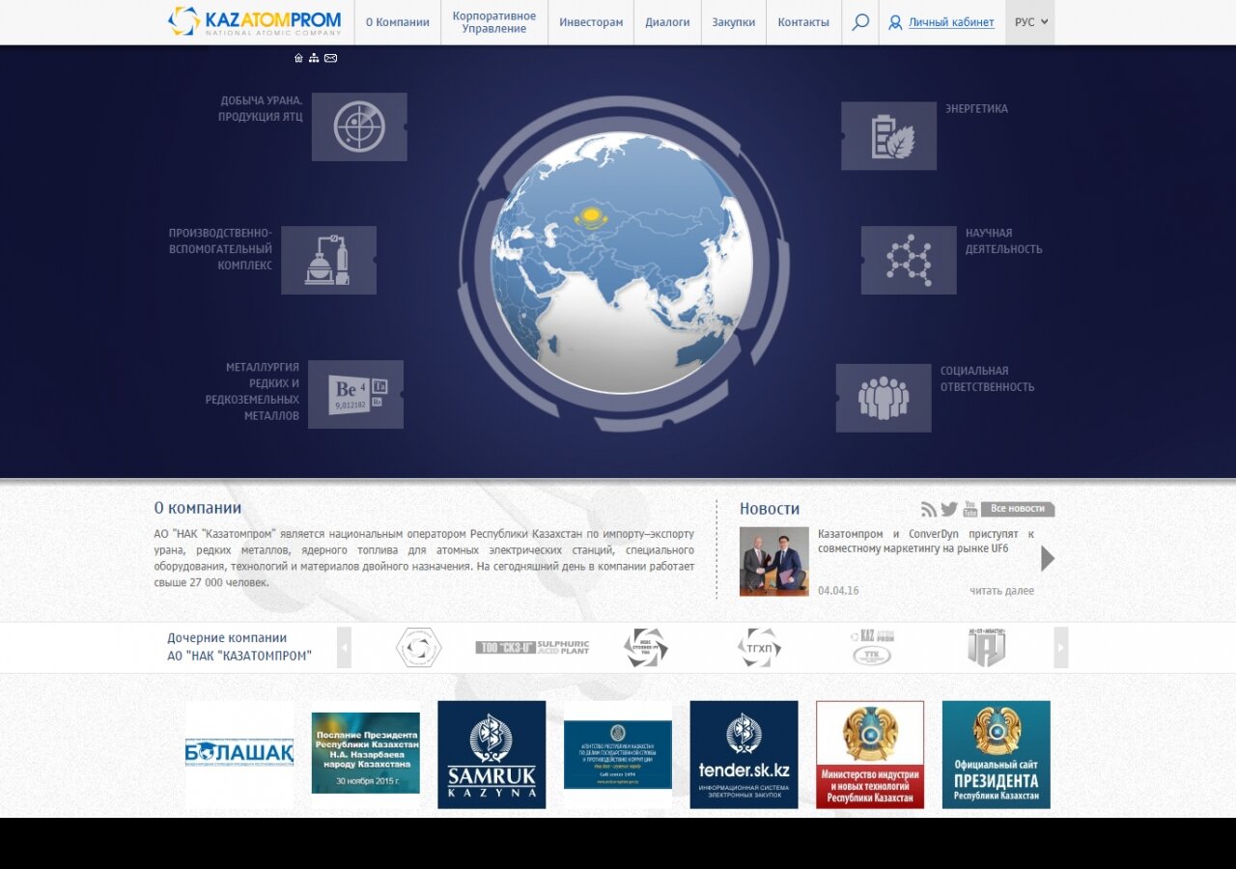Click the СОЦИАЛЬНАЯ ОТВЕТСТВЕННОСТЬ label

(988, 379)
